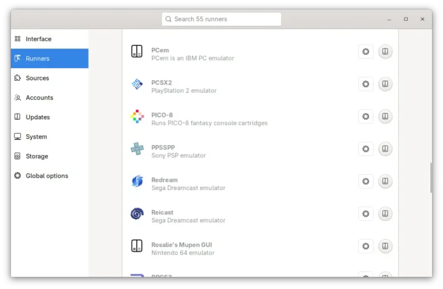This screenshot has height=289, width=443.
Task: Open configuration gear for PCSX2
Action: coord(366,84)
